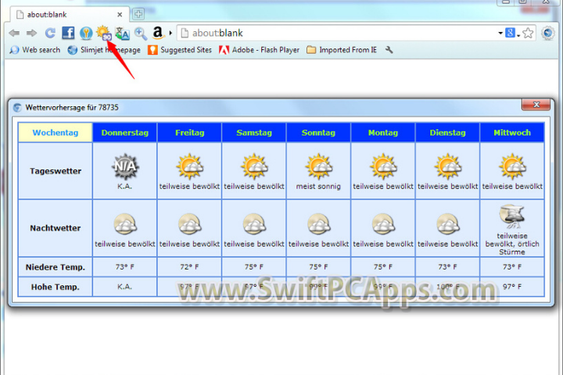Expand arrow next to Amazon icon
Viewport: 563px width, 375px height.
click(170, 33)
